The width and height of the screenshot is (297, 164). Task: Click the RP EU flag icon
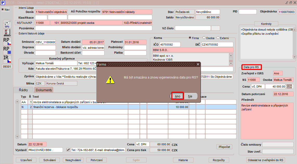[7, 50]
